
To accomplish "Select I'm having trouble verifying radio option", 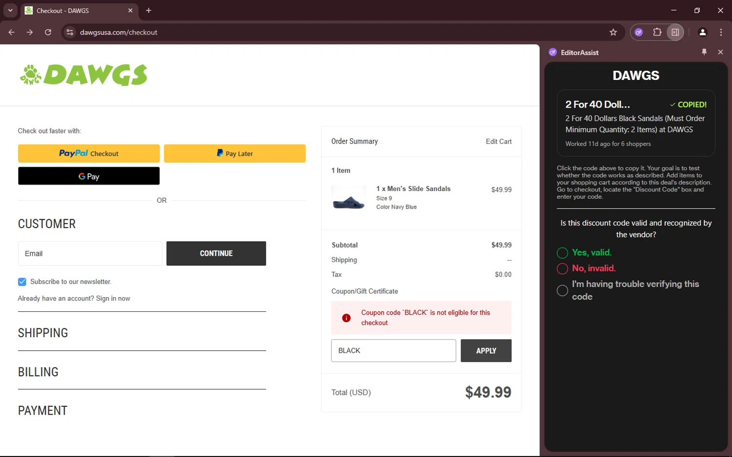I will point(562,290).
